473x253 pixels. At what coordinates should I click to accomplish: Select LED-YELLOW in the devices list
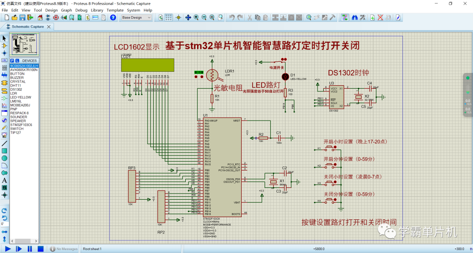coord(21,97)
